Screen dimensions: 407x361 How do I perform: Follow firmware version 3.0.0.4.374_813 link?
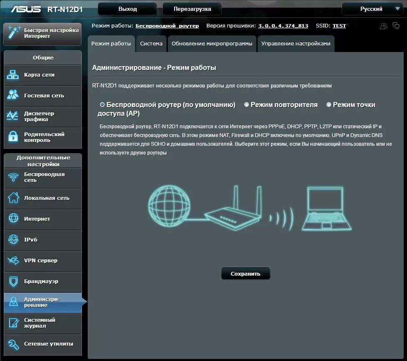283,26
